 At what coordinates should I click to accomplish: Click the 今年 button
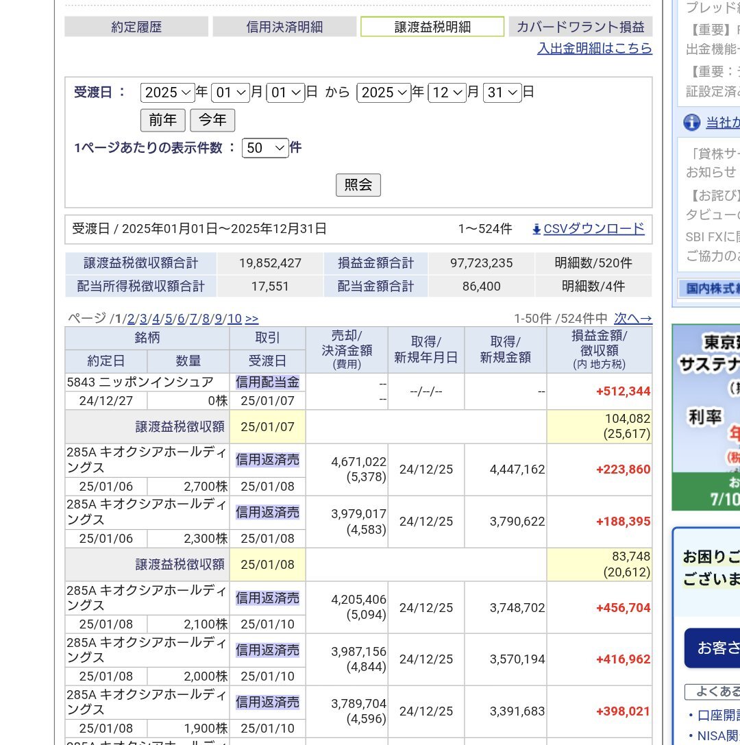212,120
